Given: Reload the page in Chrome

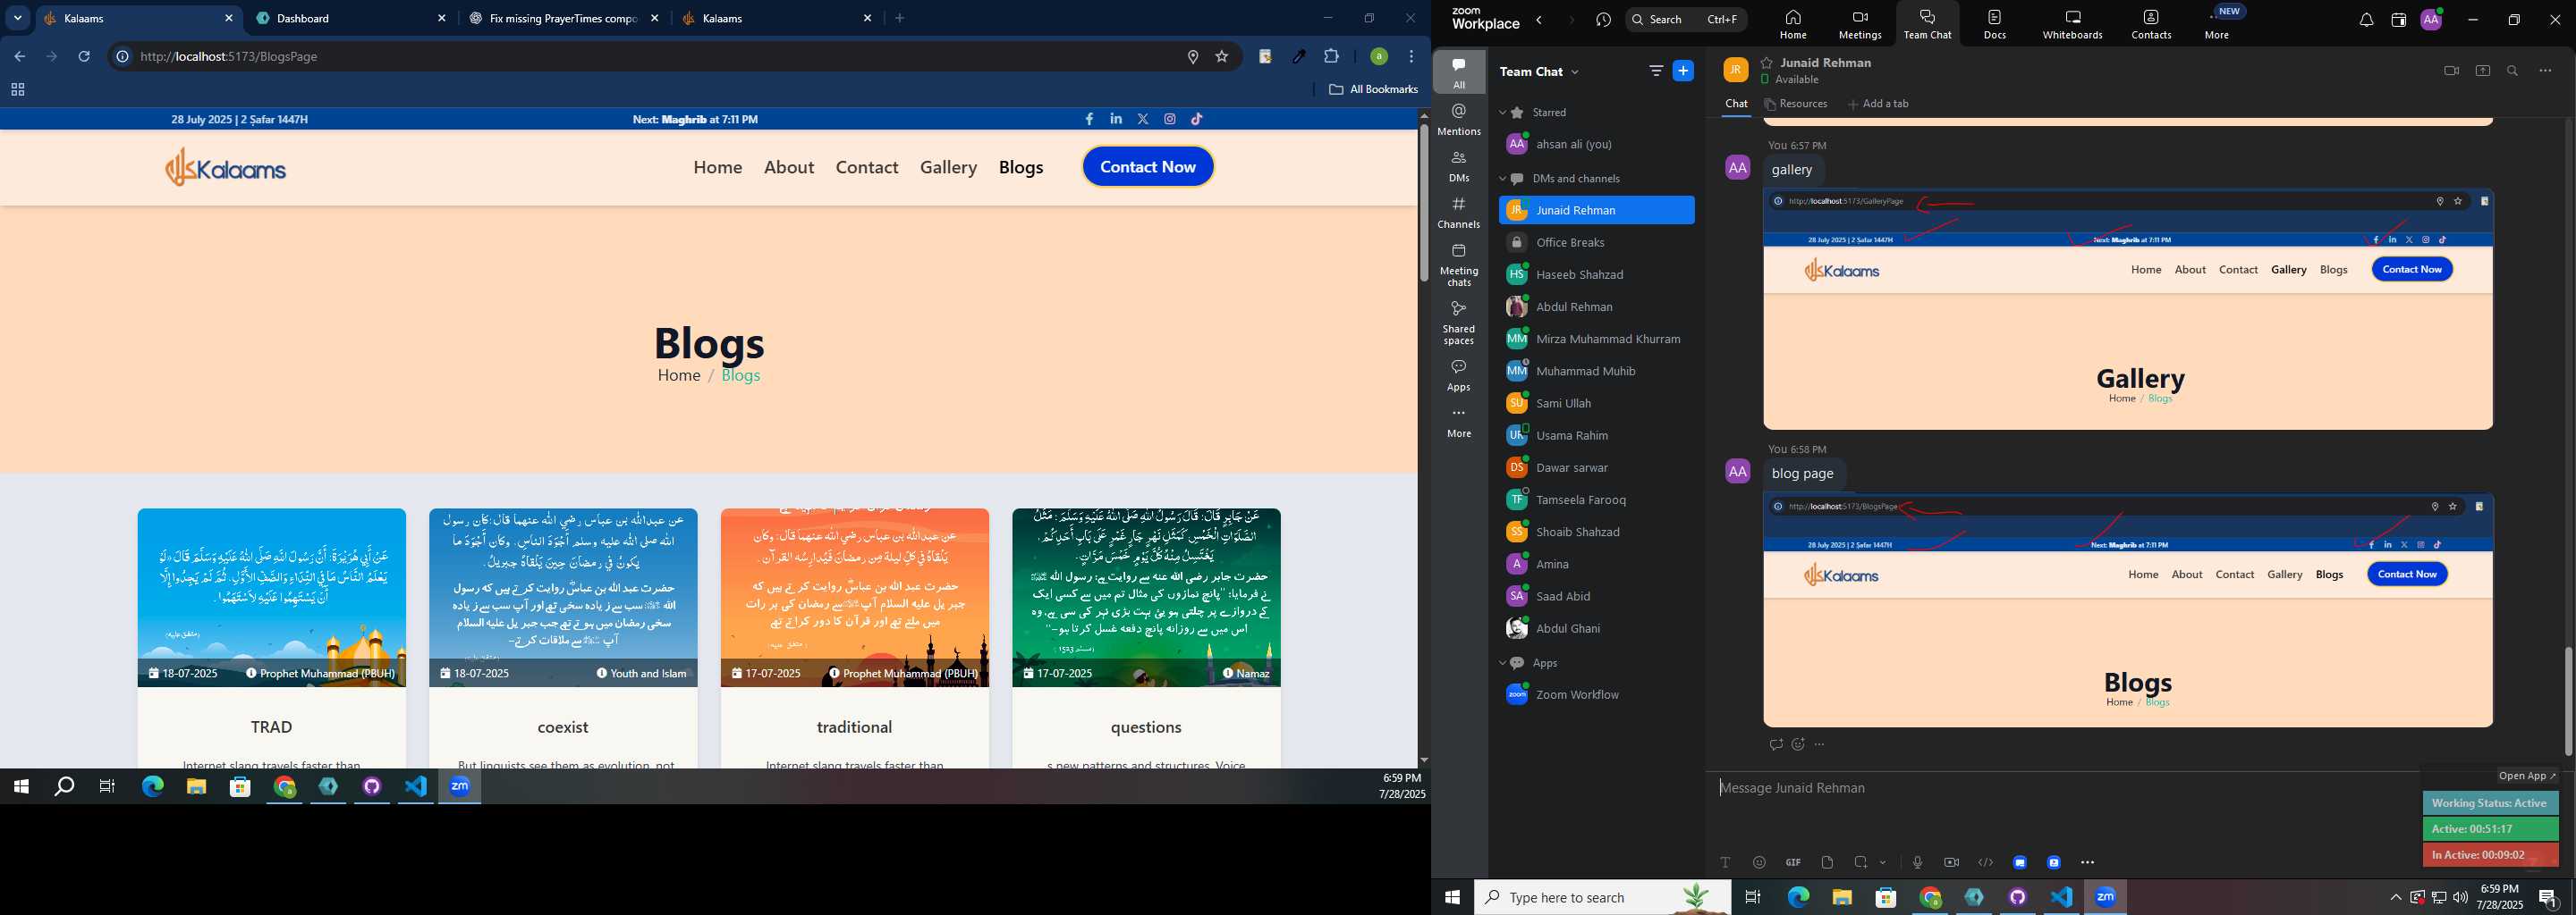Looking at the screenshot, I should [x=85, y=57].
